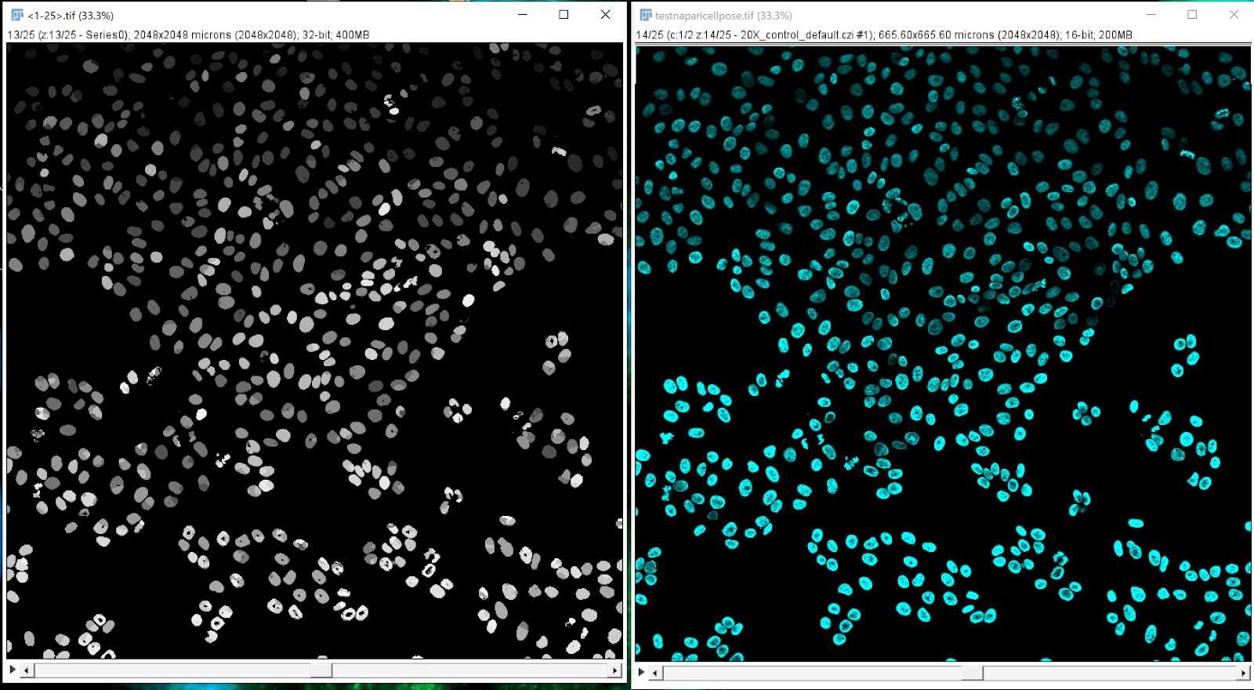1254x690 pixels.
Task: Maximize the <1-25>.tif window
Action: pos(564,15)
